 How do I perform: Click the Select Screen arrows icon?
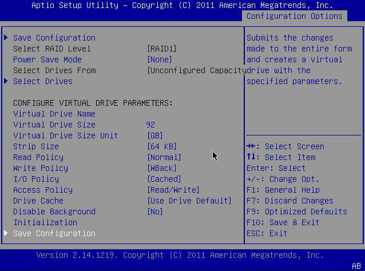251,146
